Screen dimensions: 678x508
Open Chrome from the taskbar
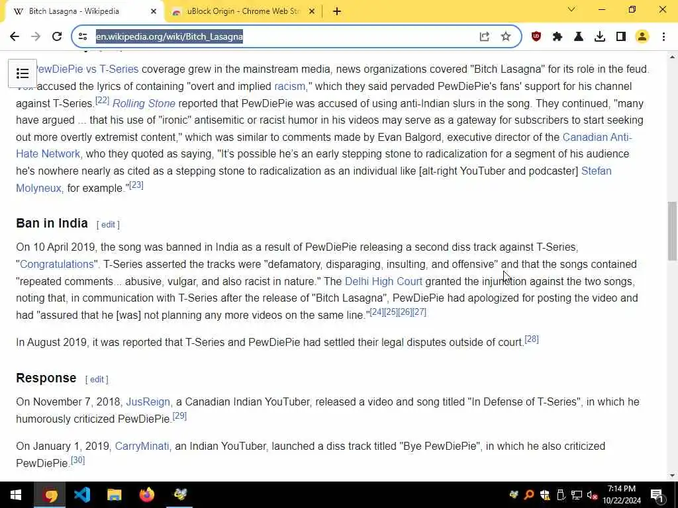pyautogui.click(x=50, y=495)
